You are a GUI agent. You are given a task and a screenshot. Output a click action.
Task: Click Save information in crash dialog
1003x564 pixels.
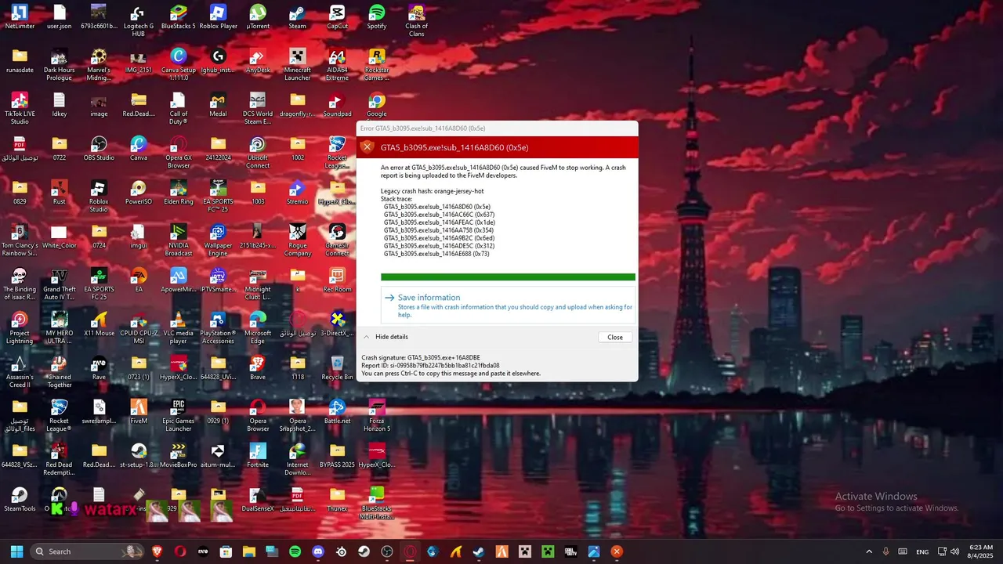coord(508,305)
